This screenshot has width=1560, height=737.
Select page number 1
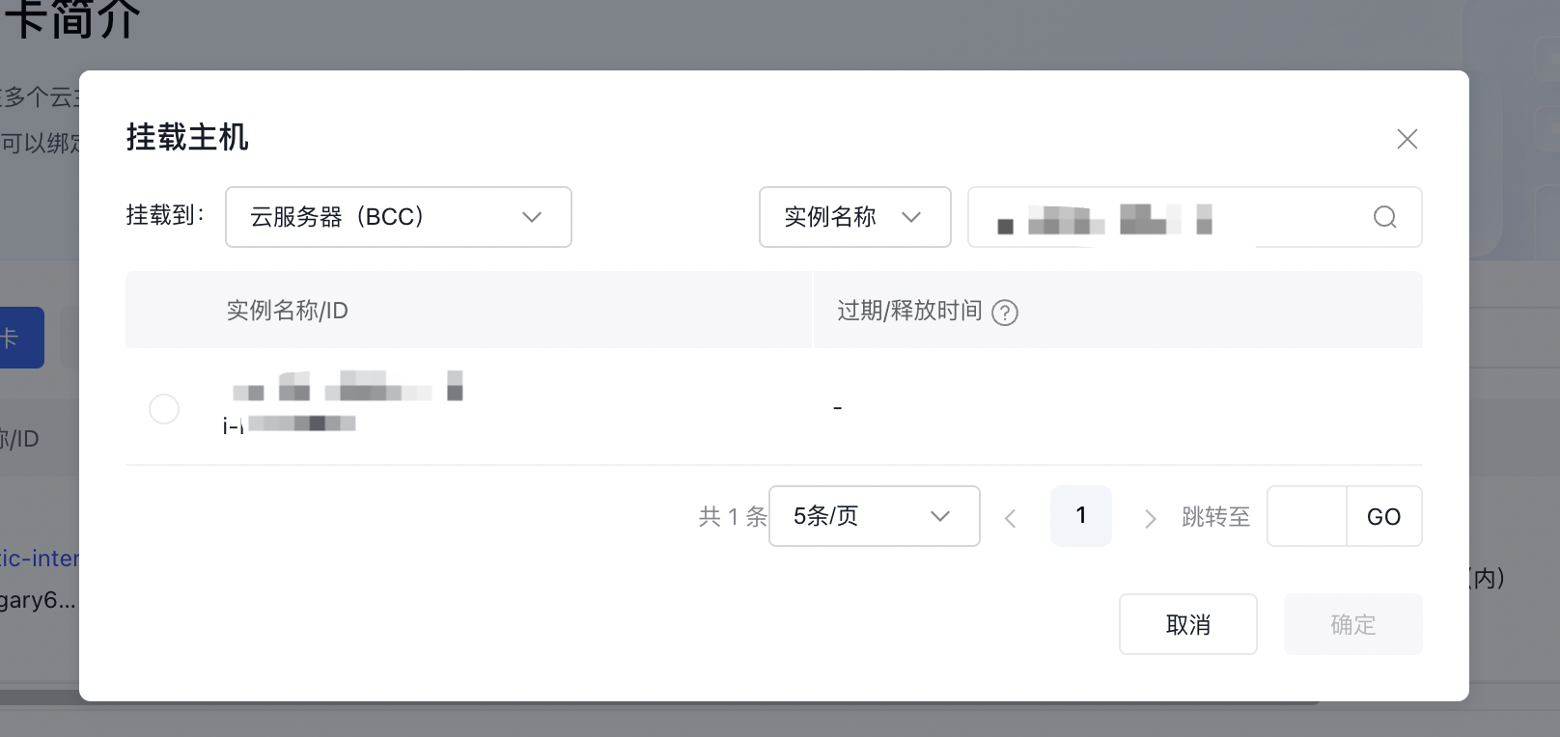1081,516
